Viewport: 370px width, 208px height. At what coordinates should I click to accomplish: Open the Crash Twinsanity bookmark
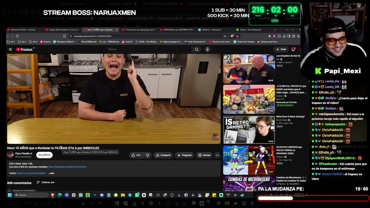[x=195, y=42]
